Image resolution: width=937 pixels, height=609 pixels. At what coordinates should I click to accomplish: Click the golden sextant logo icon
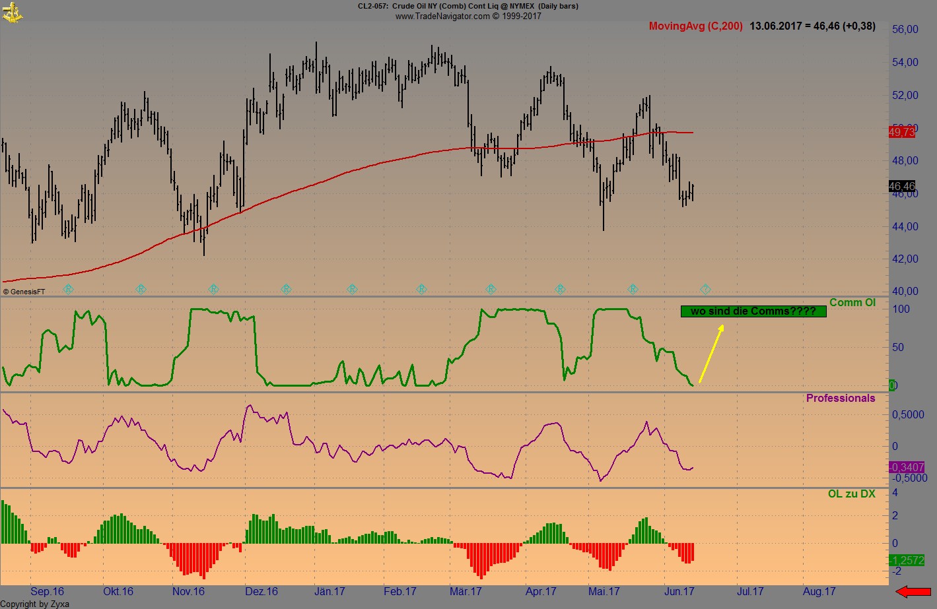tap(12, 12)
